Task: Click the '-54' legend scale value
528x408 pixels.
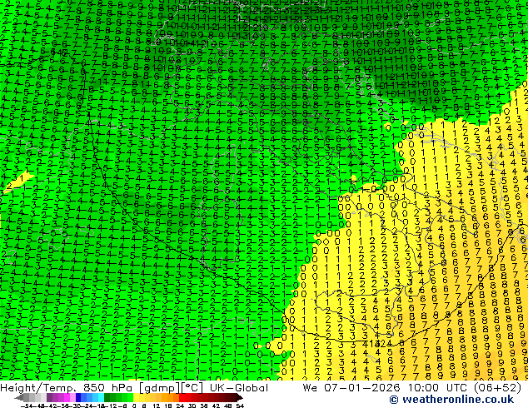Action: (x=27, y=406)
